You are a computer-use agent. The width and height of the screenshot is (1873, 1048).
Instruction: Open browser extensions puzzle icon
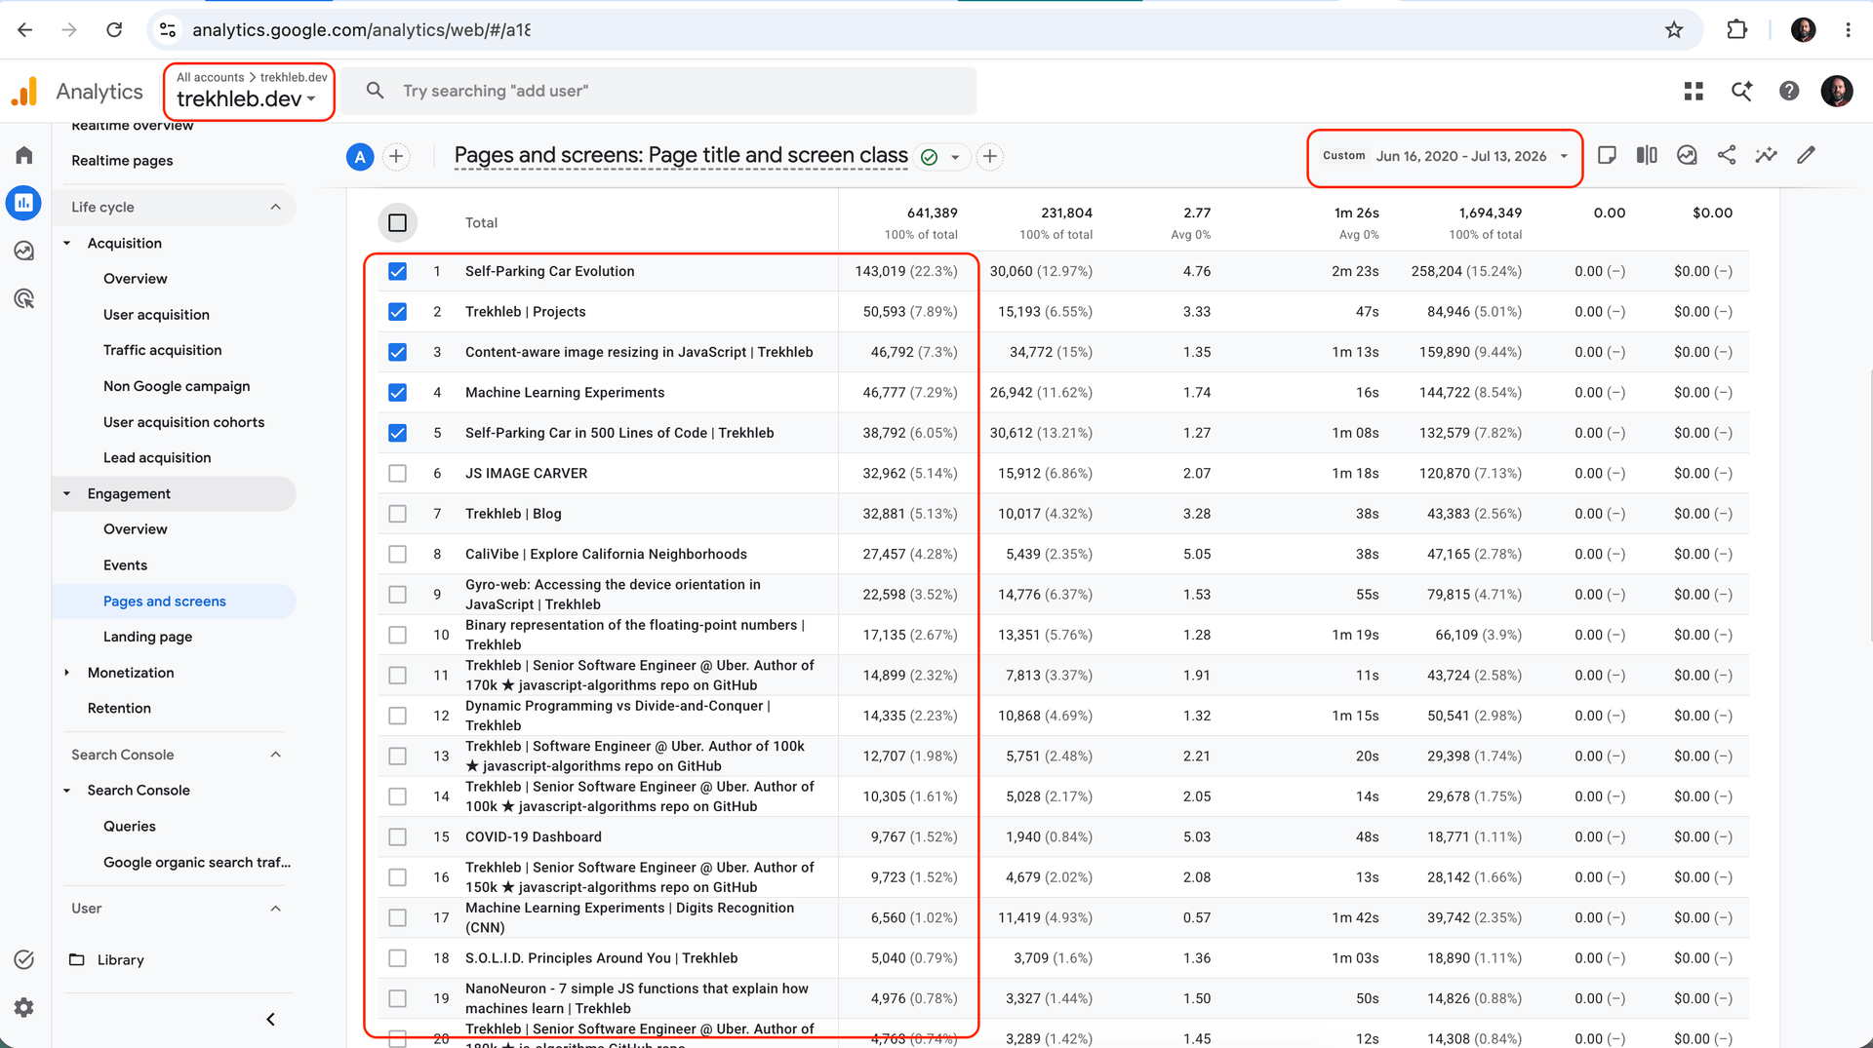1736,30
